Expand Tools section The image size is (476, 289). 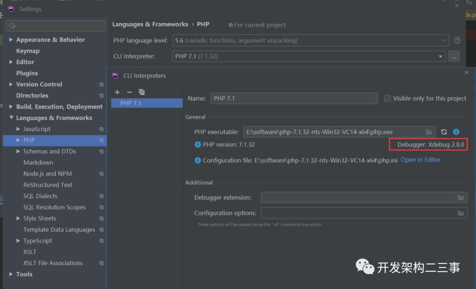coord(11,274)
